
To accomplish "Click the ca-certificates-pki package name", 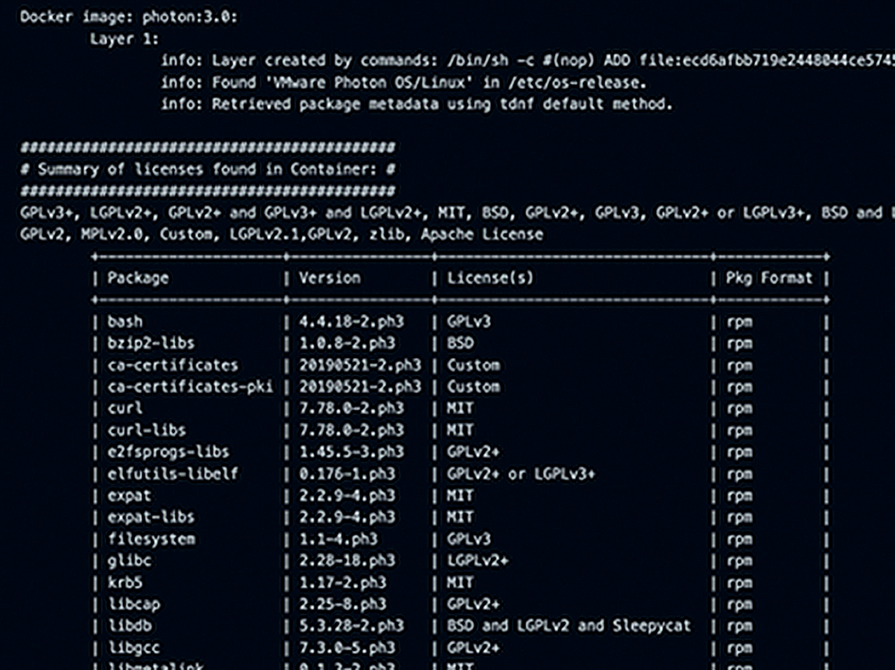I will [190, 387].
